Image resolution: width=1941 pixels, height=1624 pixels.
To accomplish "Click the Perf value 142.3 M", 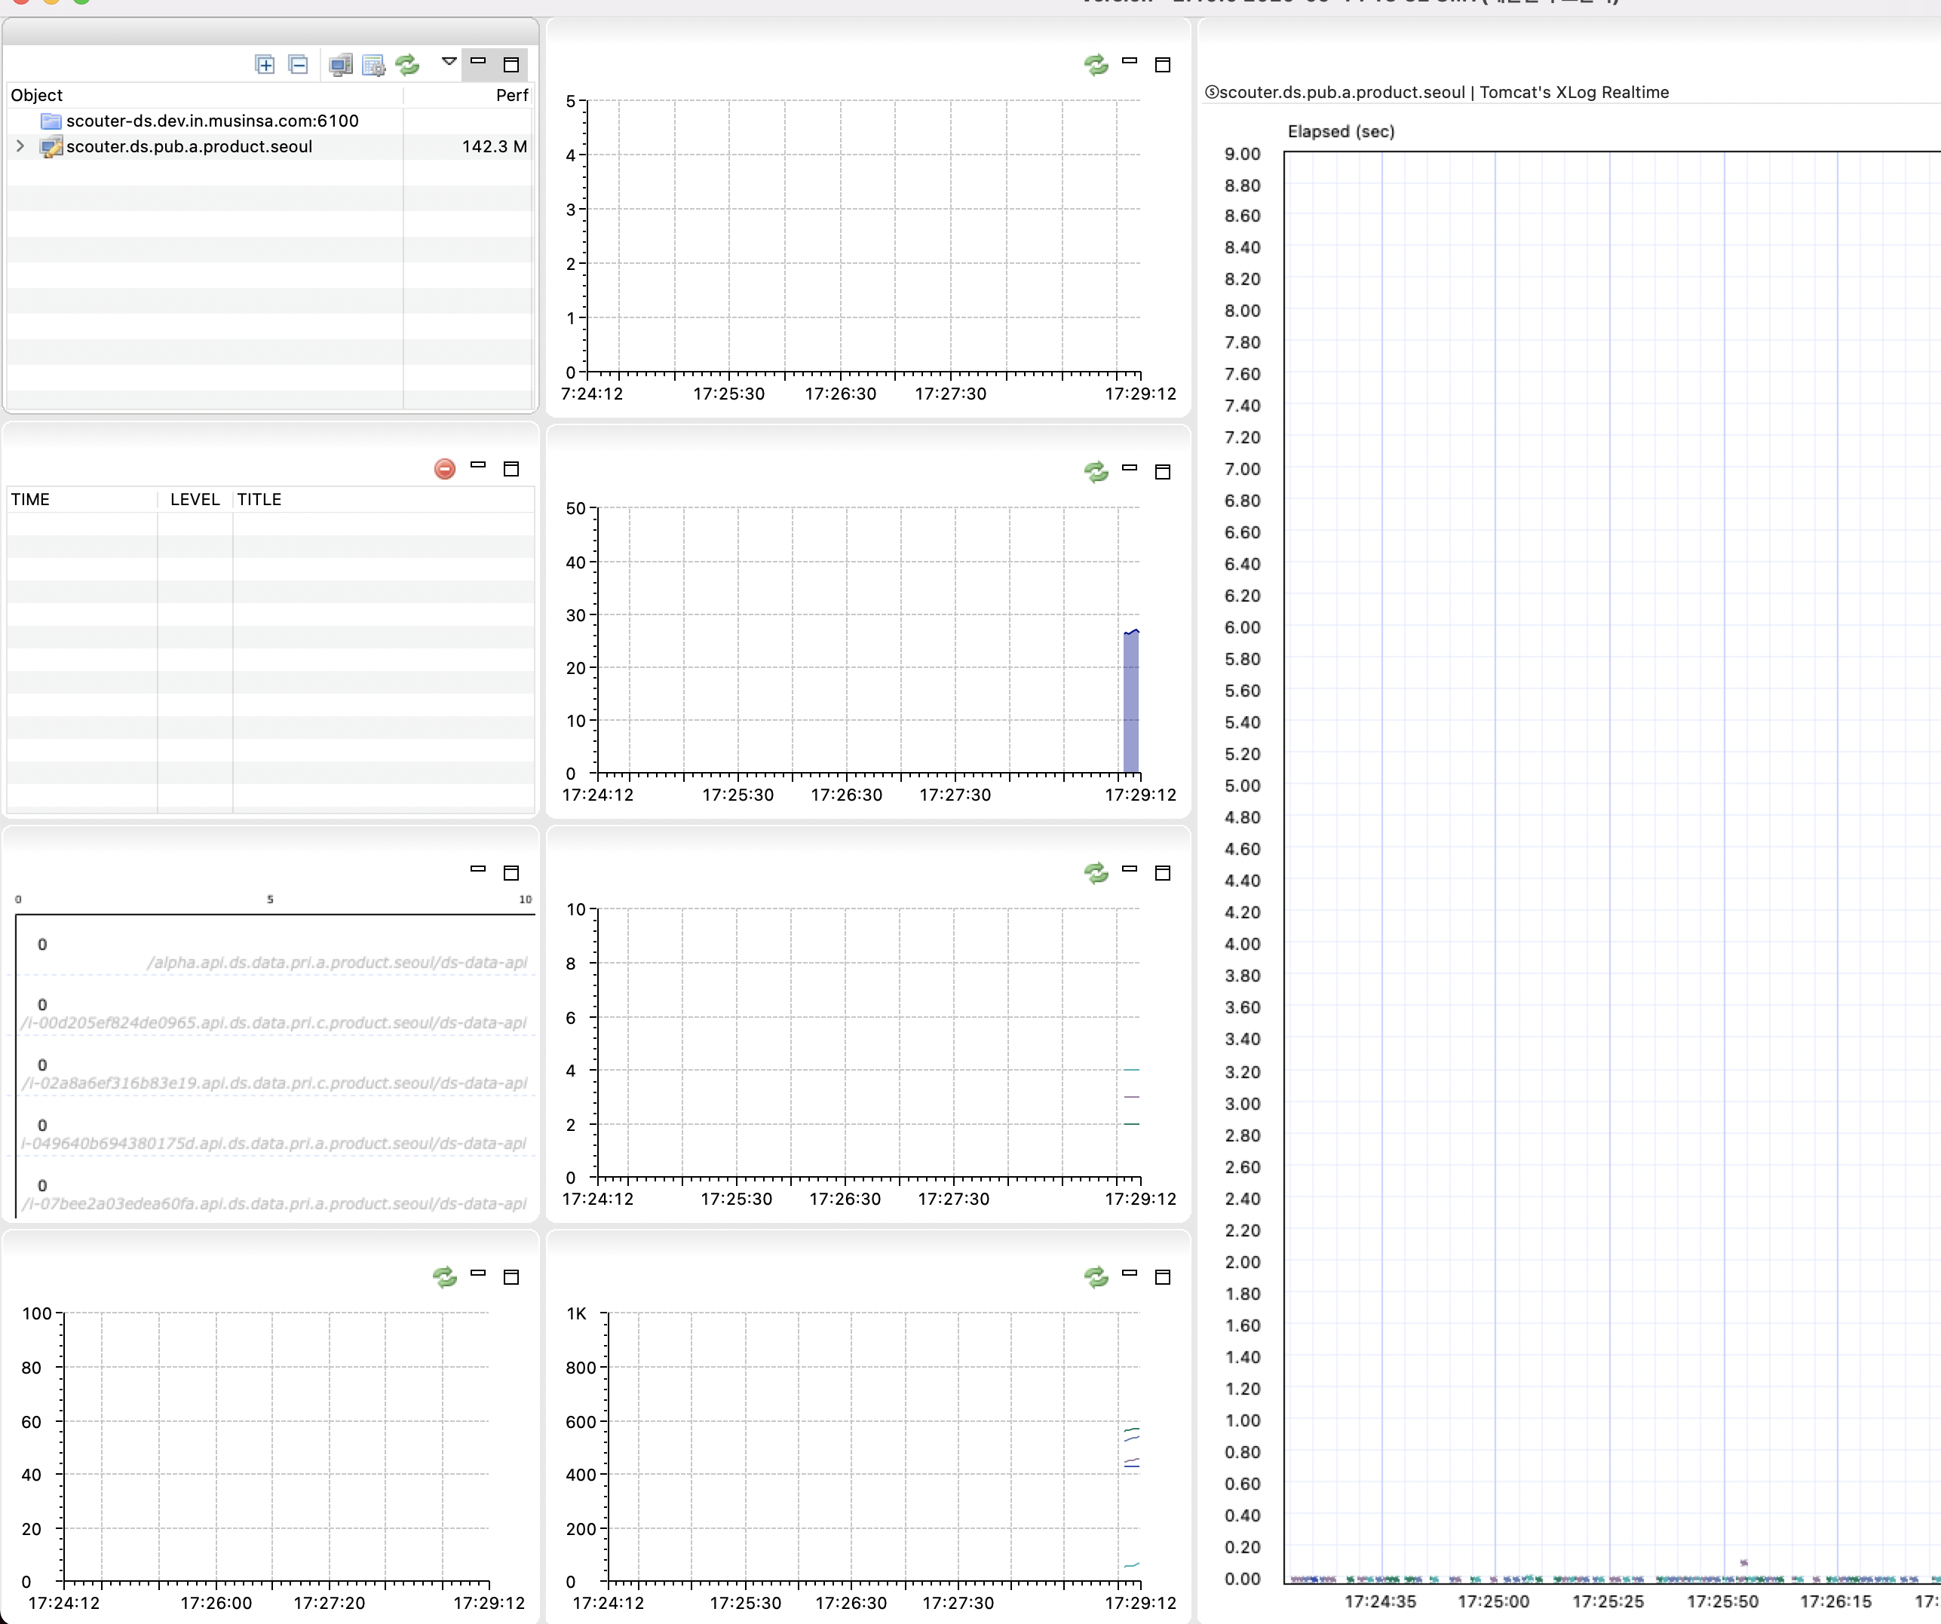I will [494, 146].
